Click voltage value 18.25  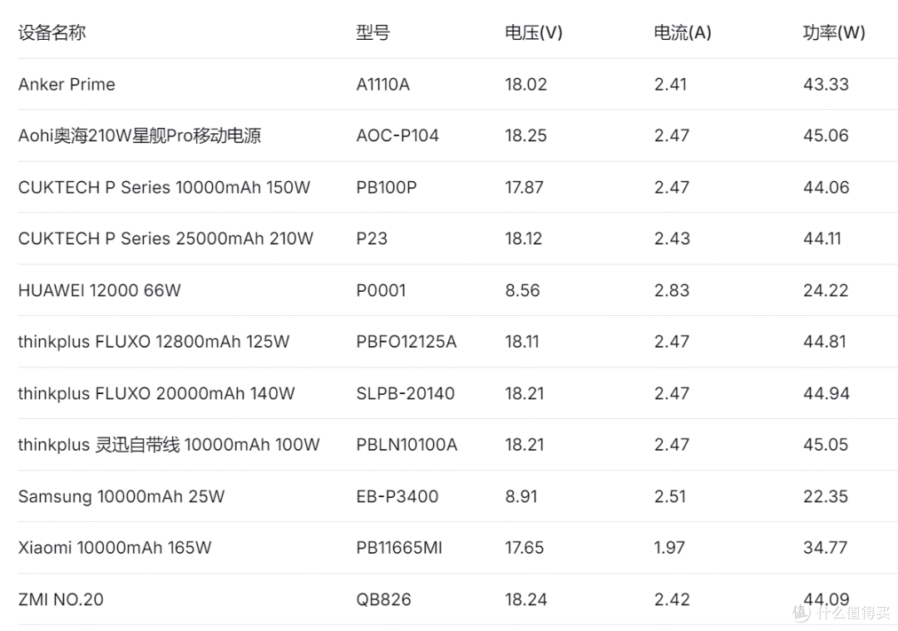[525, 136]
